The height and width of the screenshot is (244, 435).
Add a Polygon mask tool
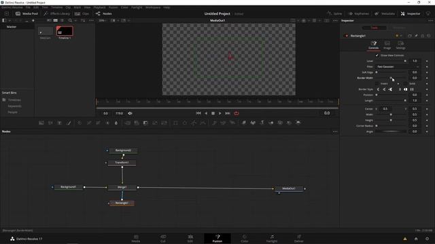[x=194, y=123]
